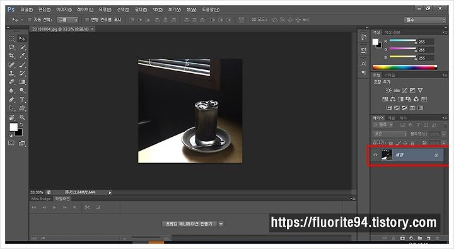Select the Spot Healing Brush tool
The image size is (454, 249).
pyautogui.click(x=11, y=65)
